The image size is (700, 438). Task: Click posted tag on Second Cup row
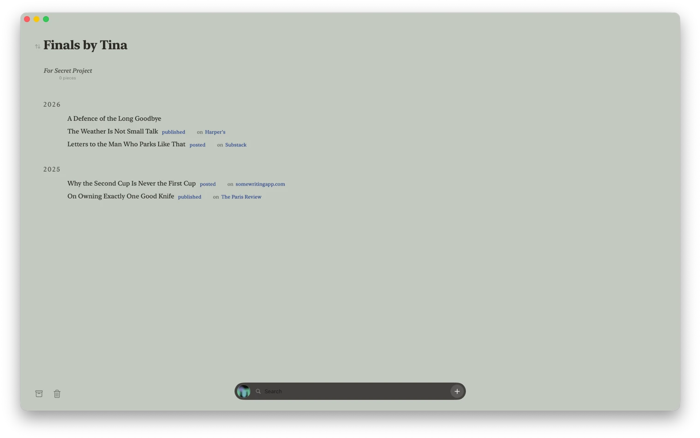208,184
